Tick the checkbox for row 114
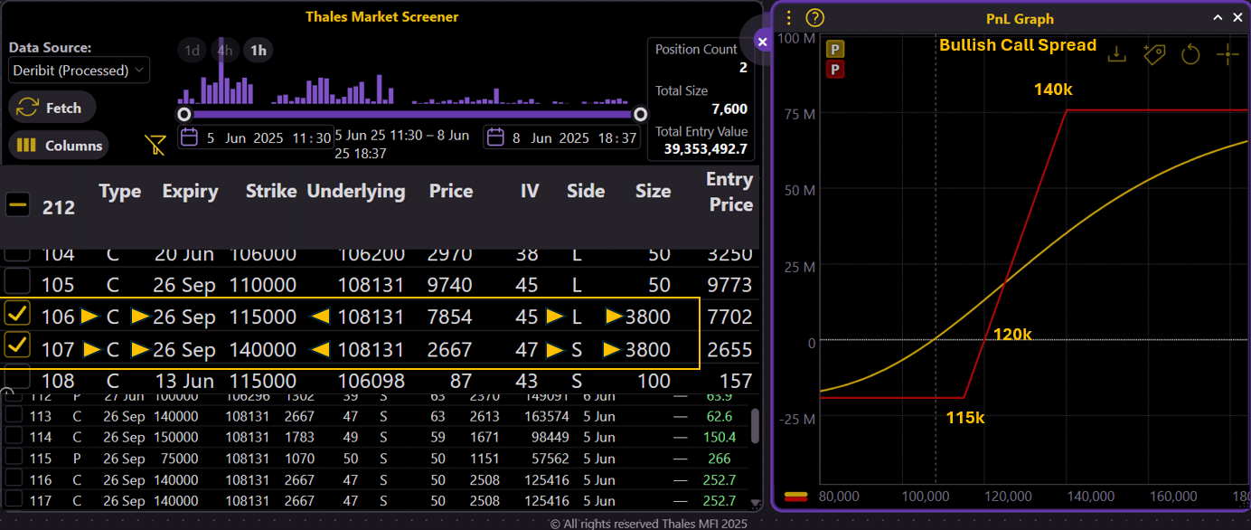This screenshot has height=530, width=1251. tap(14, 436)
